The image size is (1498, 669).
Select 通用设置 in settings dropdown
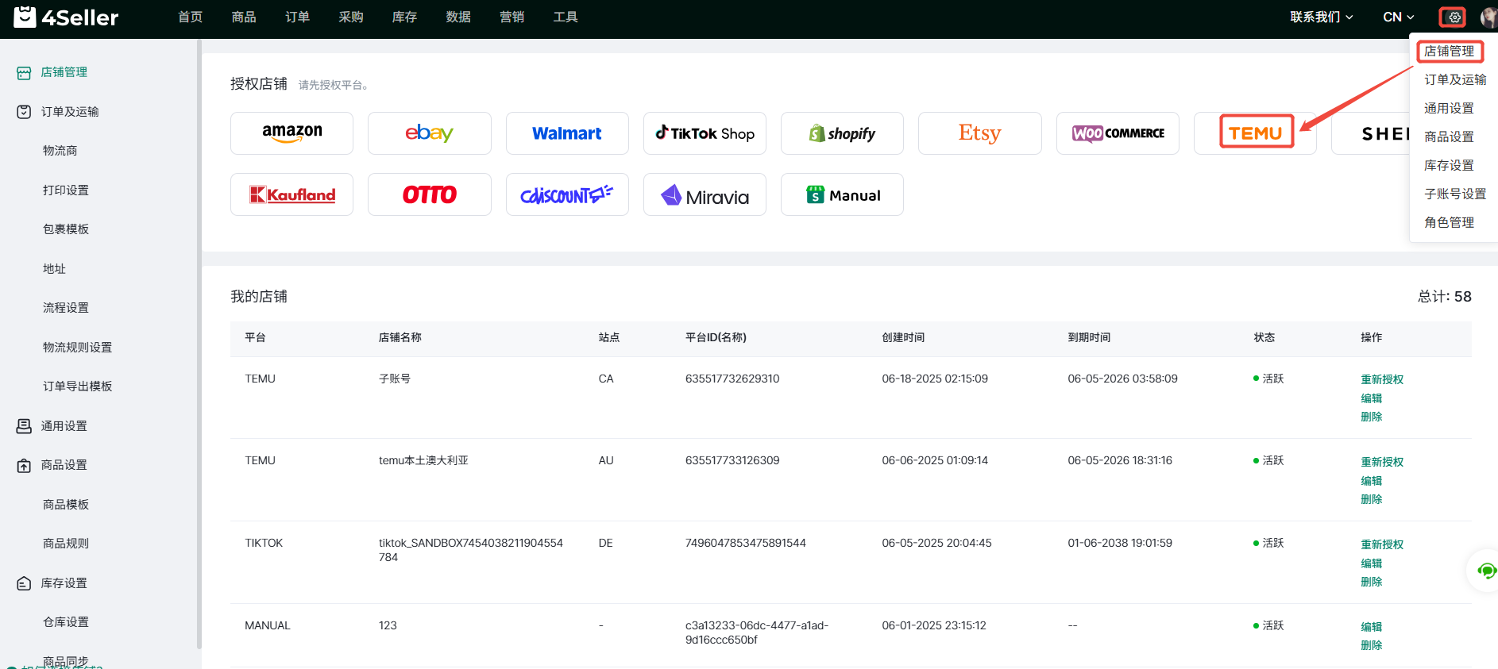[x=1450, y=109]
